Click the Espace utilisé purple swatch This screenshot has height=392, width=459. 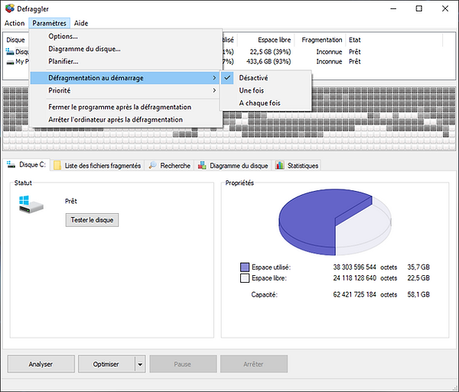pyautogui.click(x=245, y=267)
